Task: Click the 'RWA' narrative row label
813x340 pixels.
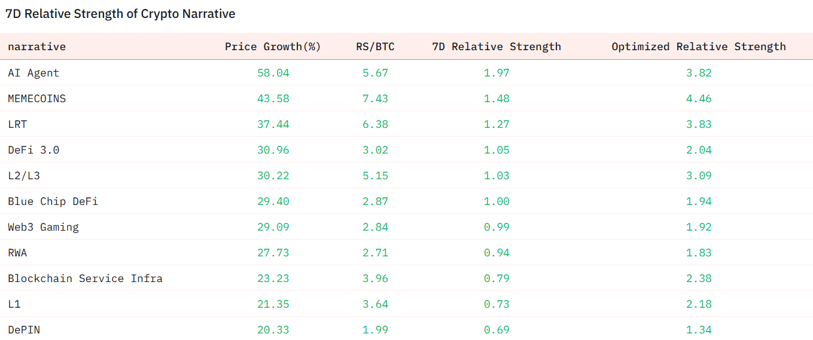Action: point(17,253)
